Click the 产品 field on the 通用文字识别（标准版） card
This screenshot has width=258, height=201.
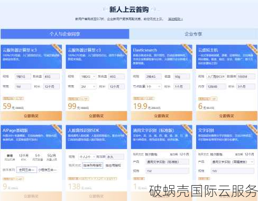tap(167, 162)
